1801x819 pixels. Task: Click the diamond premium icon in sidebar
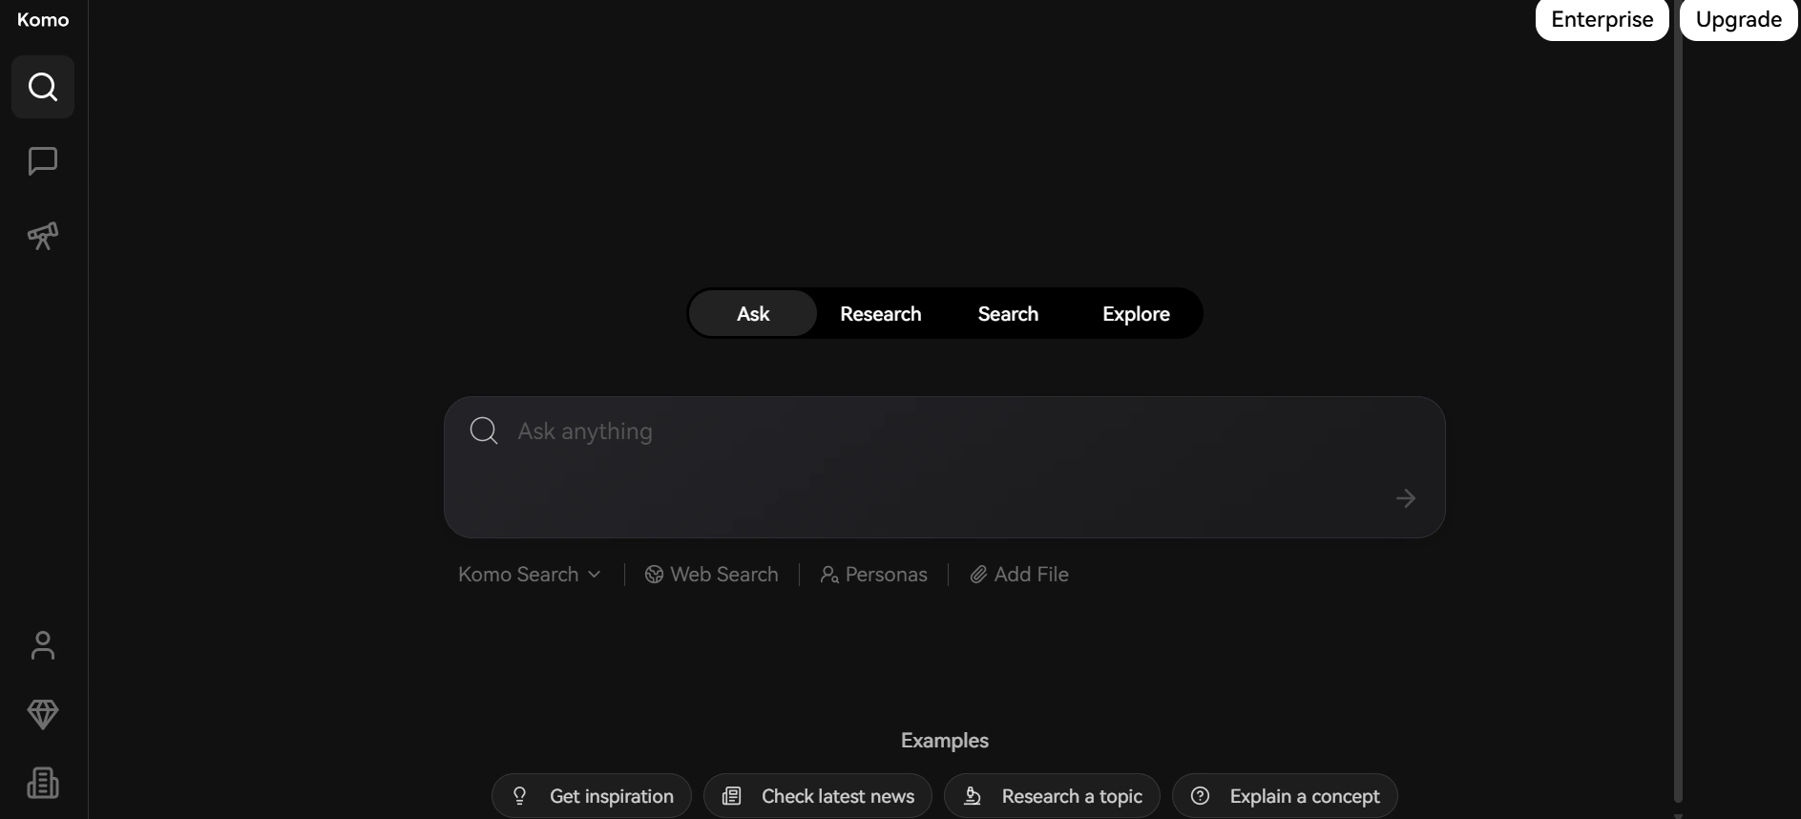point(43,714)
